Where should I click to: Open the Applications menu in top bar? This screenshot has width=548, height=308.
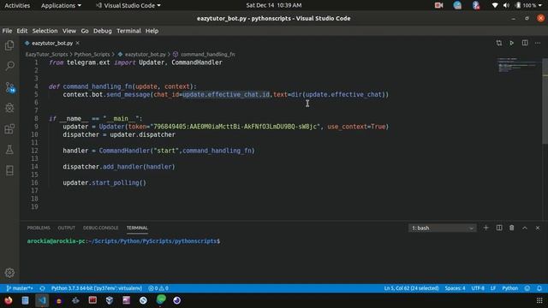click(x=61, y=5)
